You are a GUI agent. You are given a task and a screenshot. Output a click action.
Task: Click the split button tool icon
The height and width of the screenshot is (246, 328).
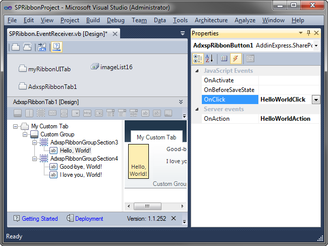coord(99,113)
